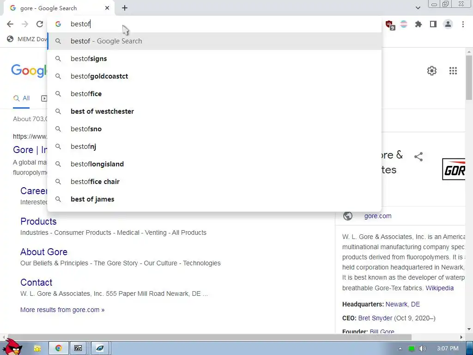Click the Gore logo thumbnail in knowledge panel

454,169
